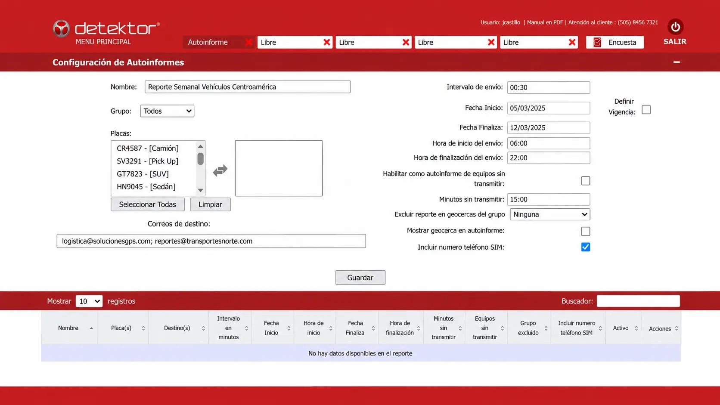This screenshot has width=720, height=405.
Task: Sort table by Activo column
Action: (x=623, y=328)
